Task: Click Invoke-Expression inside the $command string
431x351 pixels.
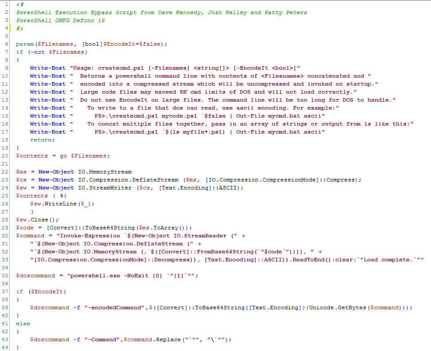Action: (x=91, y=236)
